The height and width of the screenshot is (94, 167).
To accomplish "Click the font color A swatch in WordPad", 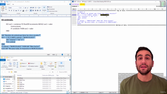I will 23,10.
